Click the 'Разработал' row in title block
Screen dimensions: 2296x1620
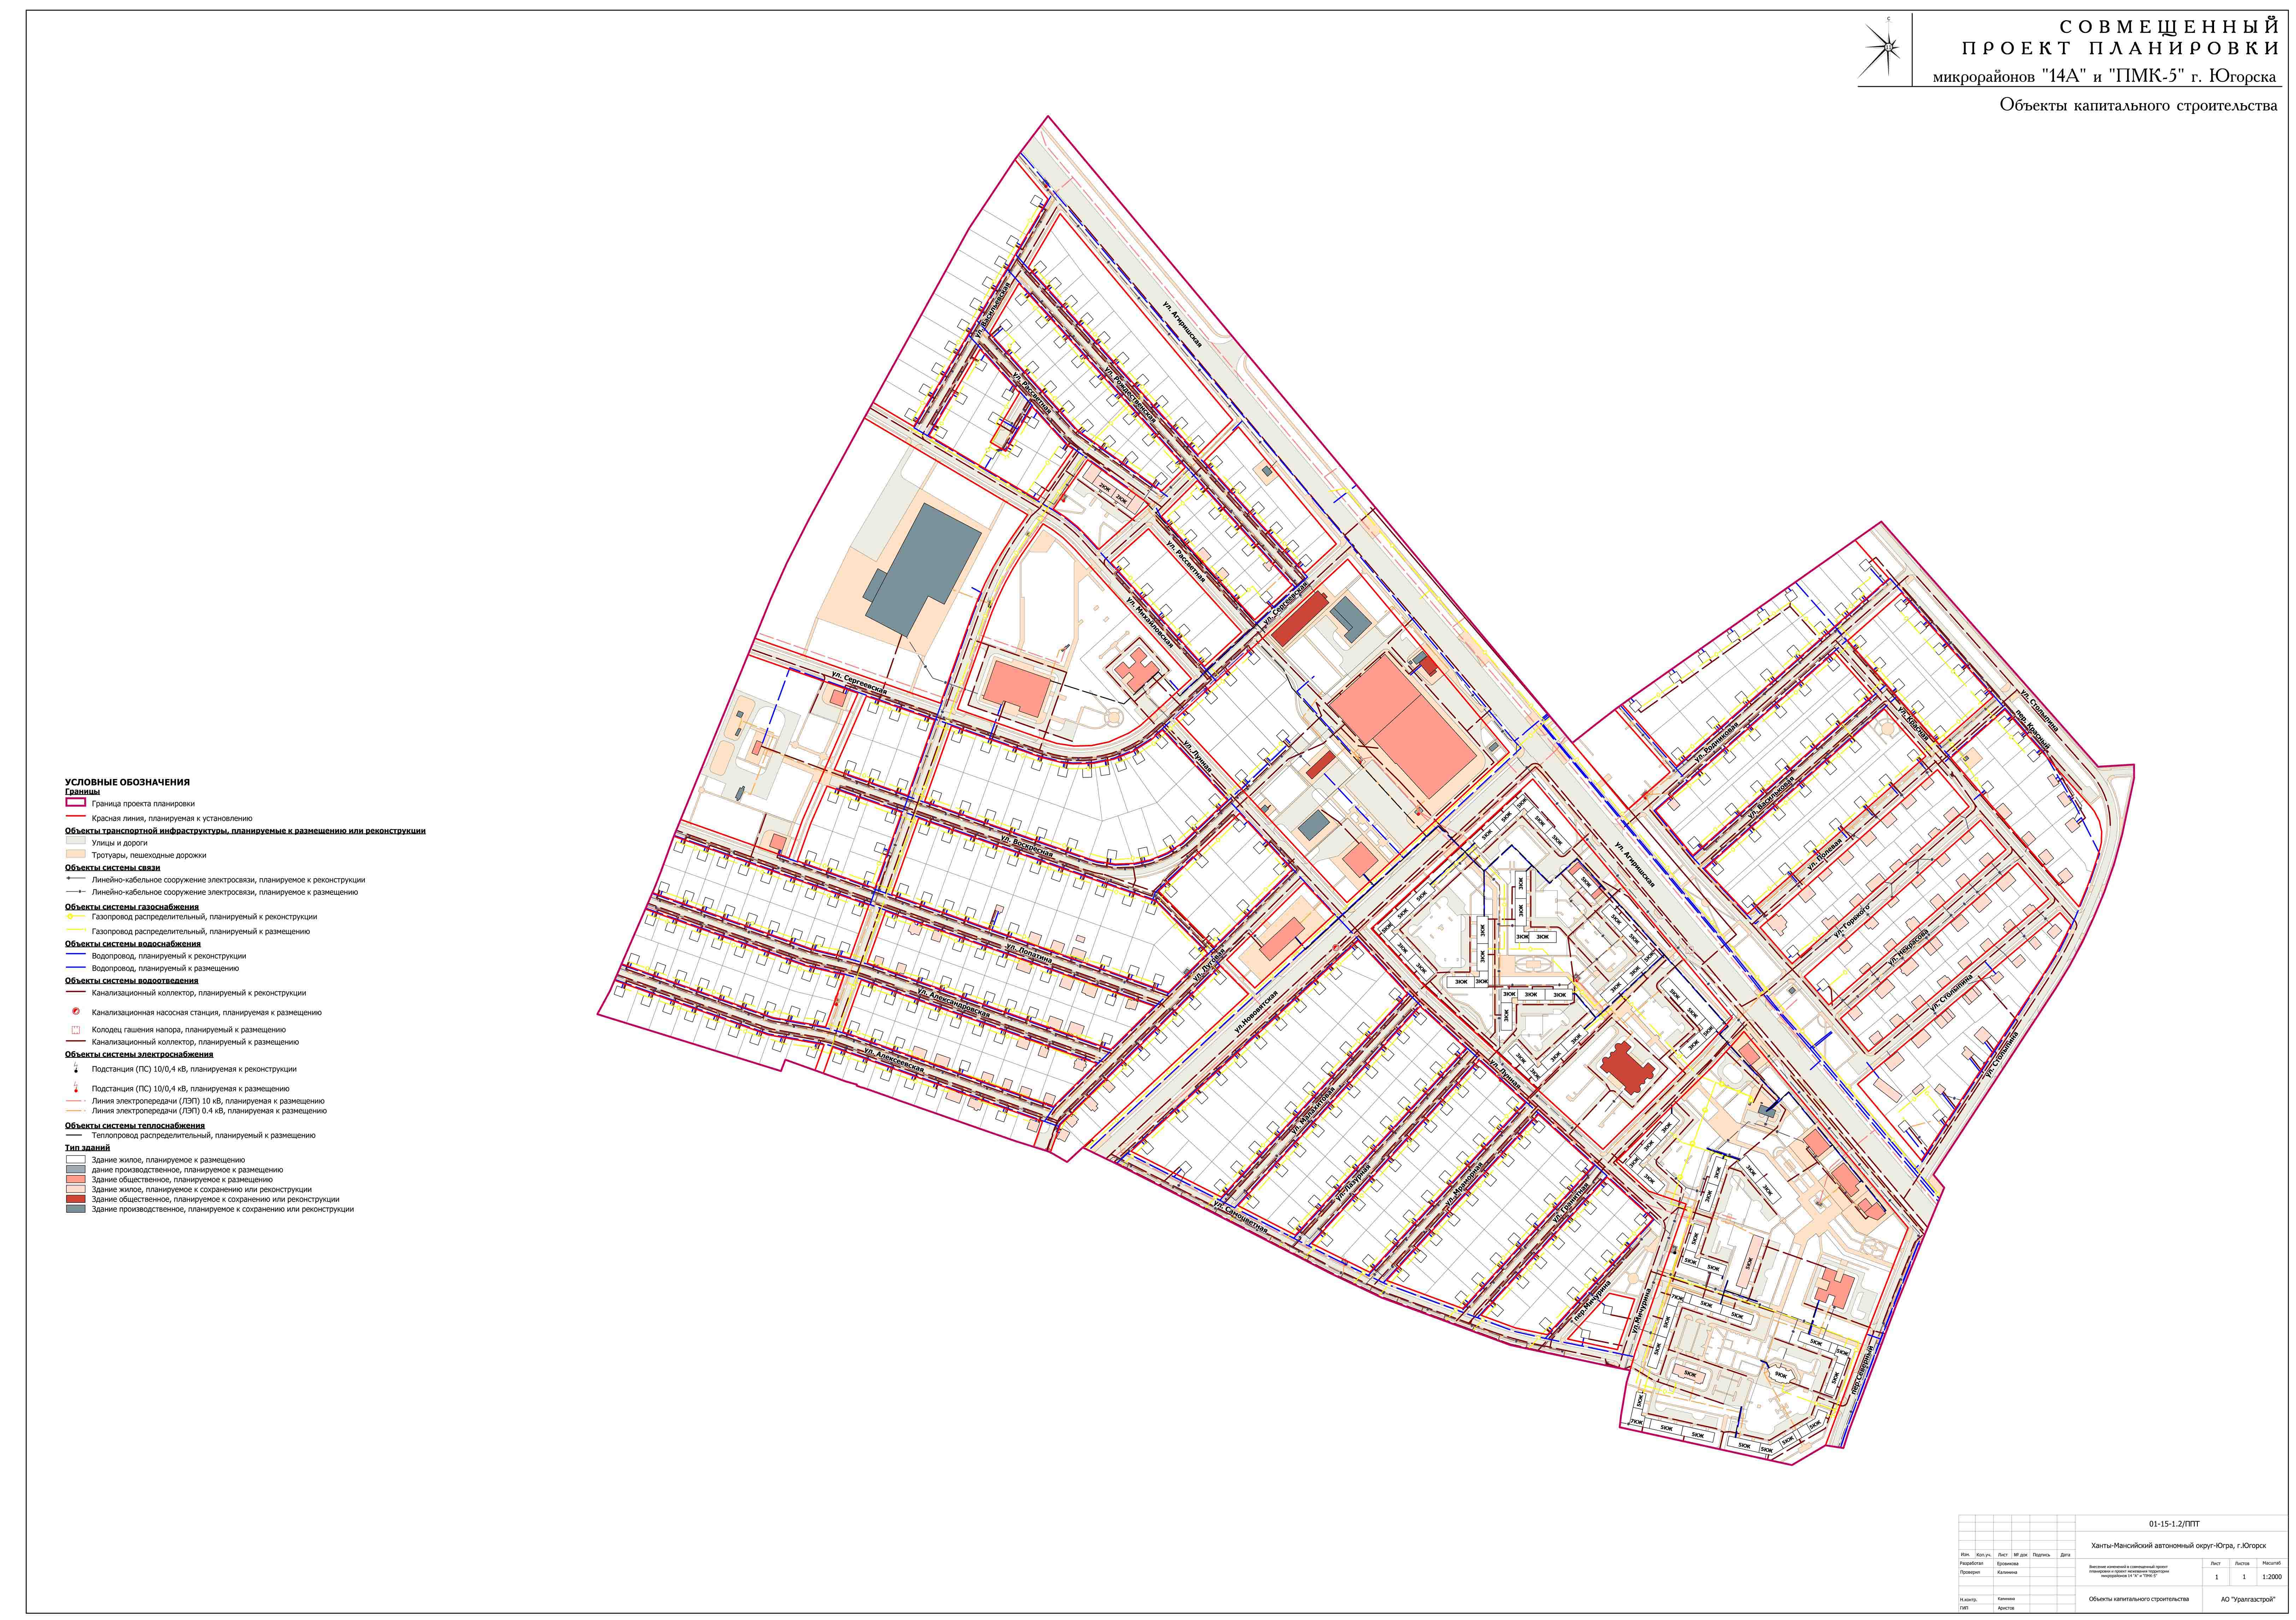(x=2017, y=1563)
